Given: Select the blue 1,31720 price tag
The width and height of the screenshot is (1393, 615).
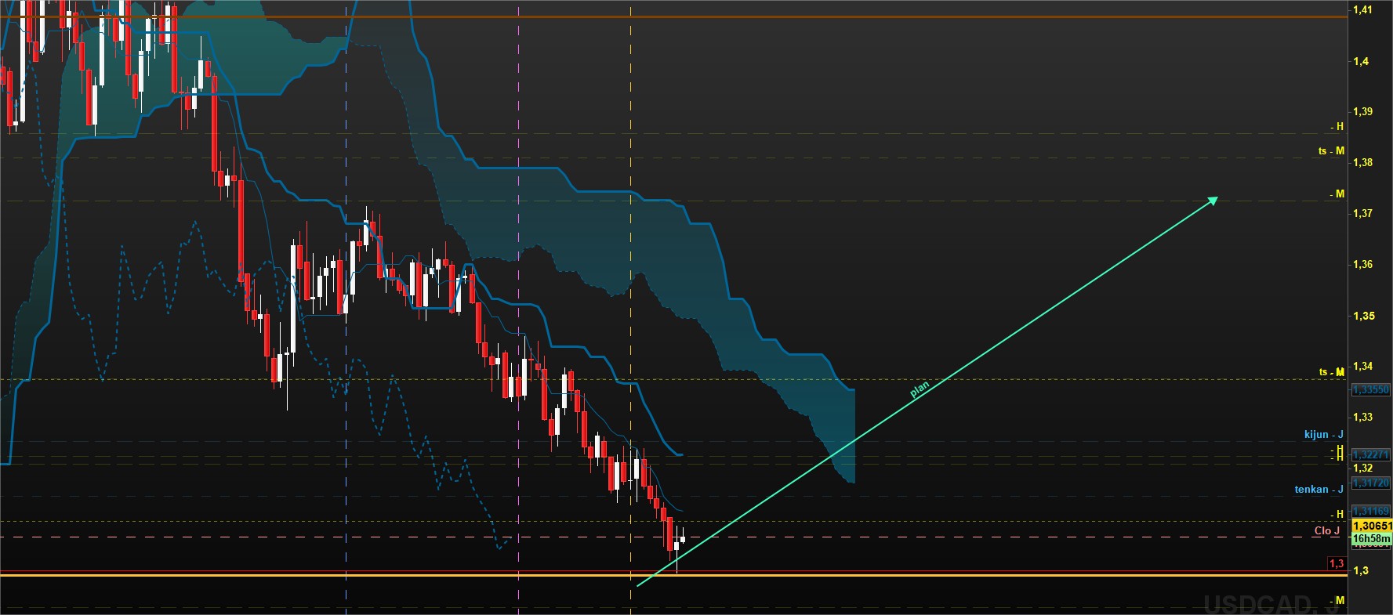Looking at the screenshot, I should pyautogui.click(x=1370, y=483).
